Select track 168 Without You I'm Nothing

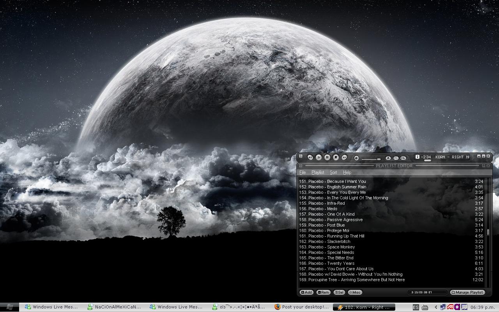(x=391, y=274)
